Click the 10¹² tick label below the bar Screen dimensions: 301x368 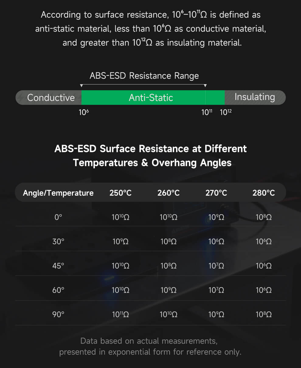tap(226, 112)
